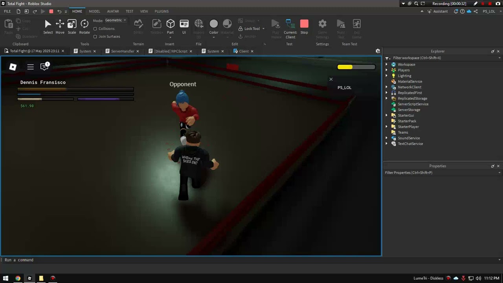Viewport: 503px width, 283px height.
Task: Select Teams in the Explorer tree
Action: (x=403, y=132)
